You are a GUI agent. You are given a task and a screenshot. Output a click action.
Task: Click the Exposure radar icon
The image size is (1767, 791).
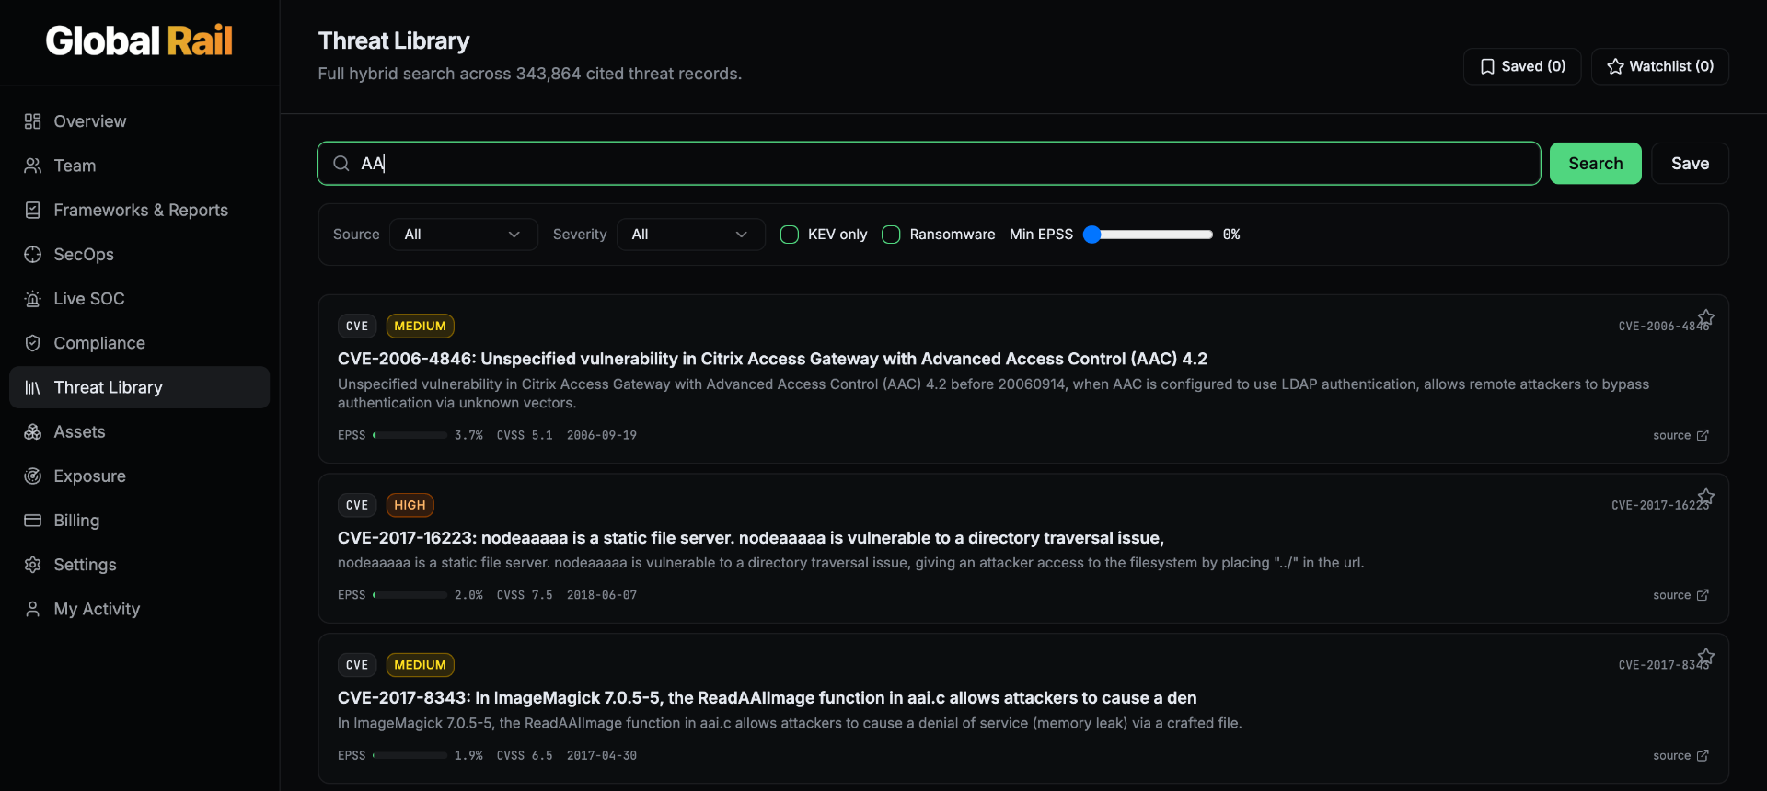coord(33,476)
